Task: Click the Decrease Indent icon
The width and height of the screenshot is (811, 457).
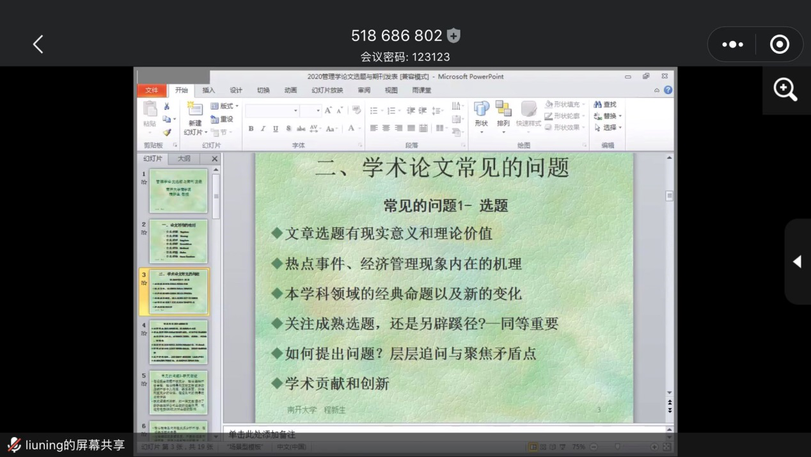Action: (x=411, y=111)
